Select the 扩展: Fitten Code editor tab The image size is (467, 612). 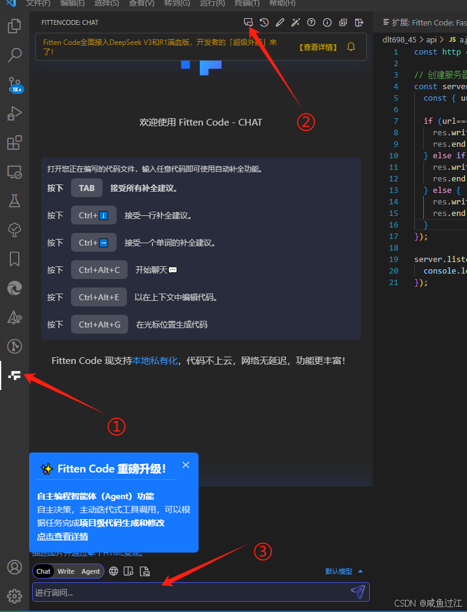[424, 22]
